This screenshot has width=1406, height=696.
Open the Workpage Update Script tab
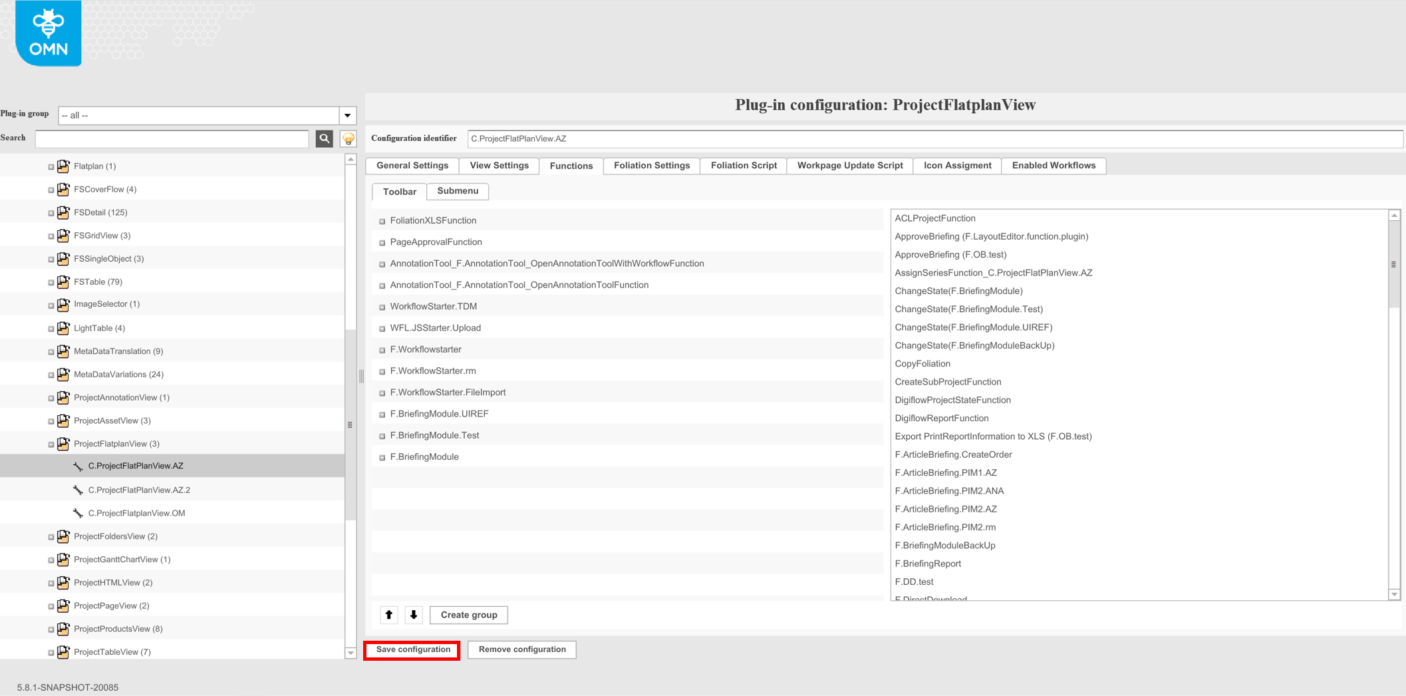tap(850, 166)
